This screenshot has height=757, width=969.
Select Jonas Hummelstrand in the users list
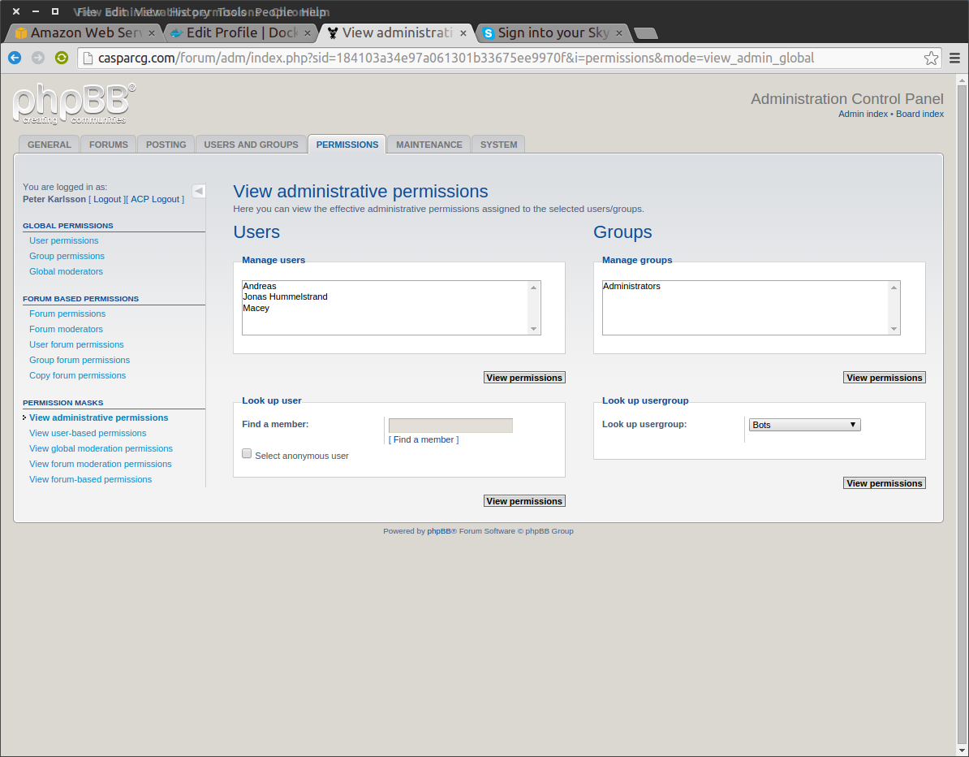coord(385,296)
